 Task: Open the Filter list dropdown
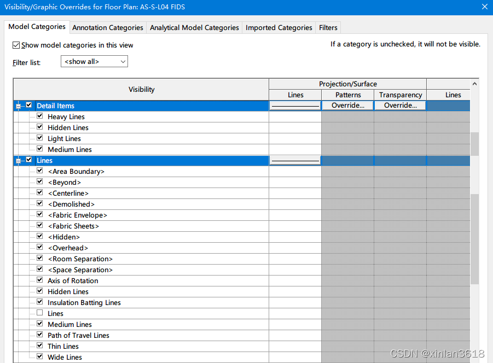(94, 62)
